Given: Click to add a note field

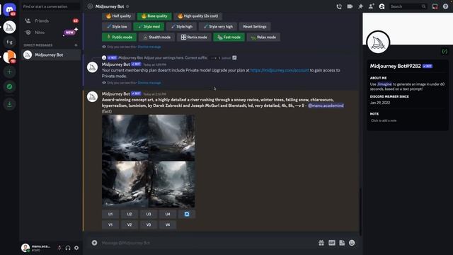Looking at the screenshot, I should 408,120.
